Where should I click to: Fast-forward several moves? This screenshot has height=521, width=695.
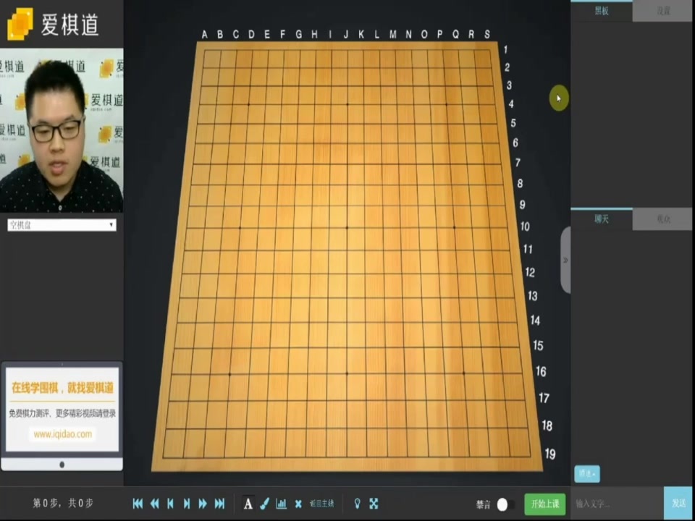coord(203,504)
